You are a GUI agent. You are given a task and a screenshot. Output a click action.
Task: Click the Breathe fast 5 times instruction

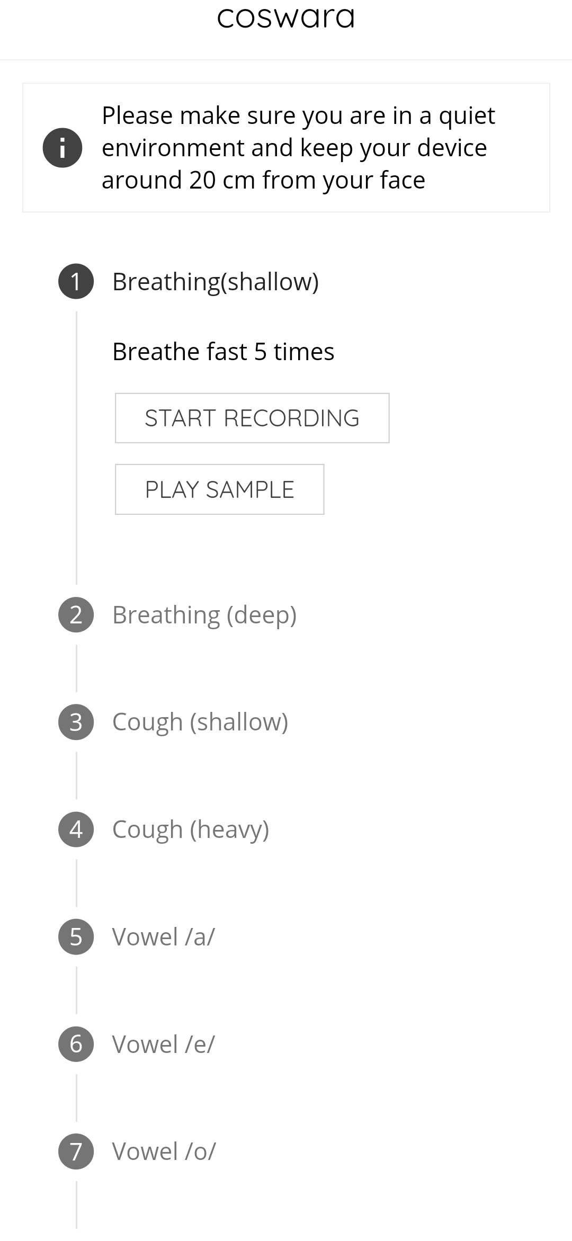223,352
